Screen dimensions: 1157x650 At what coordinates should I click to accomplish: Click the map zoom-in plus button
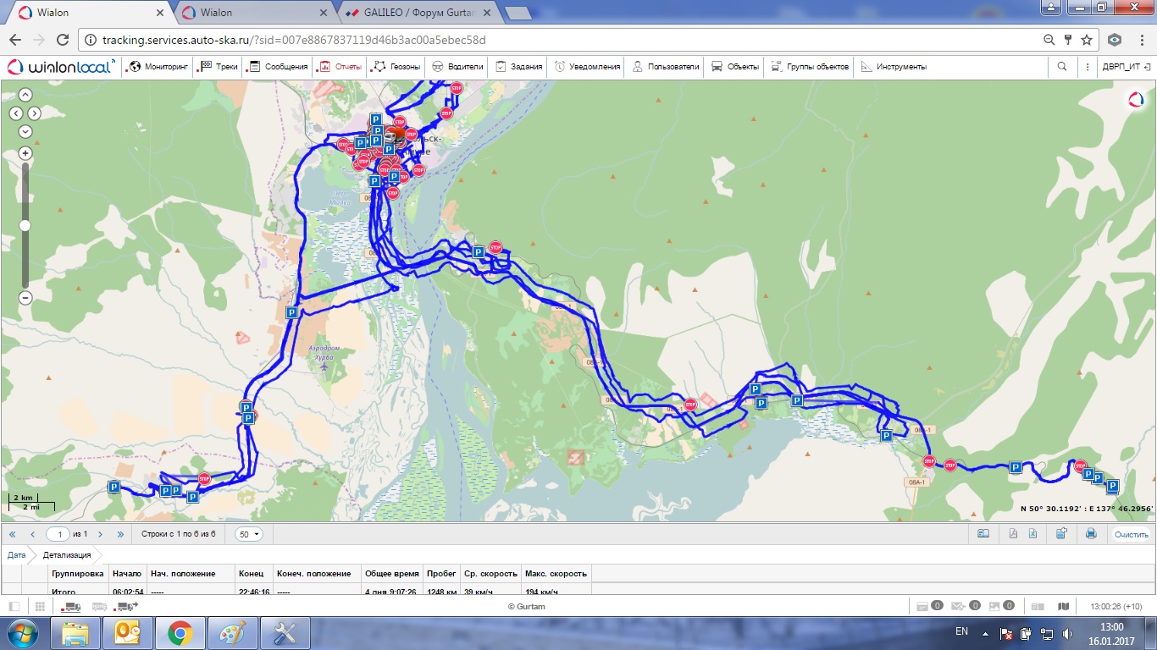point(25,153)
